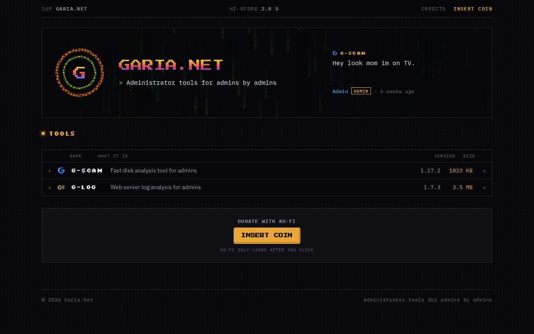Image resolution: width=534 pixels, height=334 pixels.
Task: Open the G-Scan tool name
Action: (87, 170)
